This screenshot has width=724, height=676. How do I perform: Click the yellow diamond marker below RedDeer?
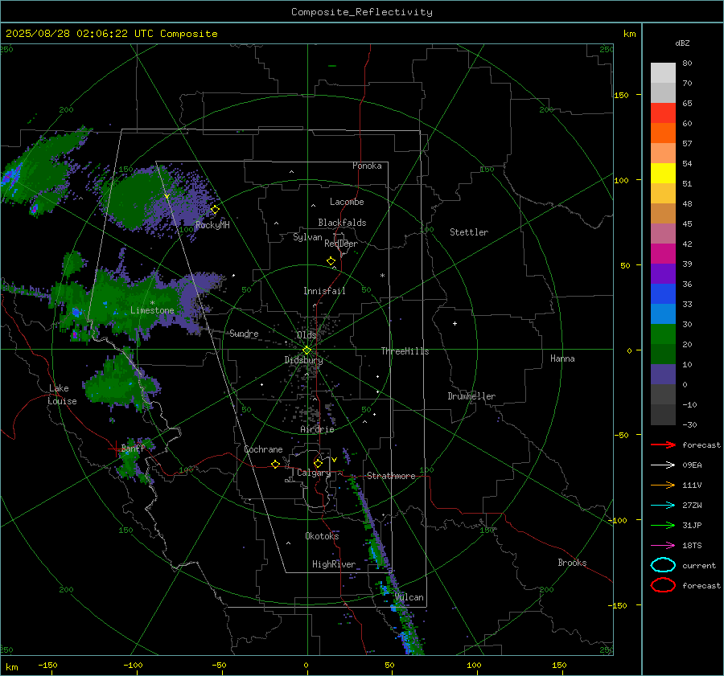click(x=331, y=261)
